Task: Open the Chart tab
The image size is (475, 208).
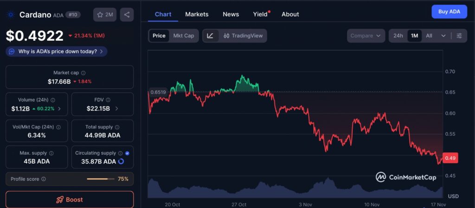Action: tap(163, 14)
